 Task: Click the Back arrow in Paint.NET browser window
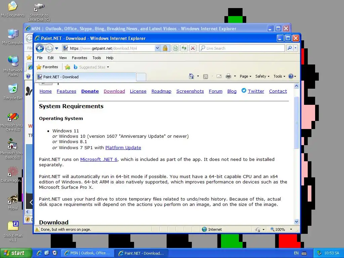tap(40, 48)
